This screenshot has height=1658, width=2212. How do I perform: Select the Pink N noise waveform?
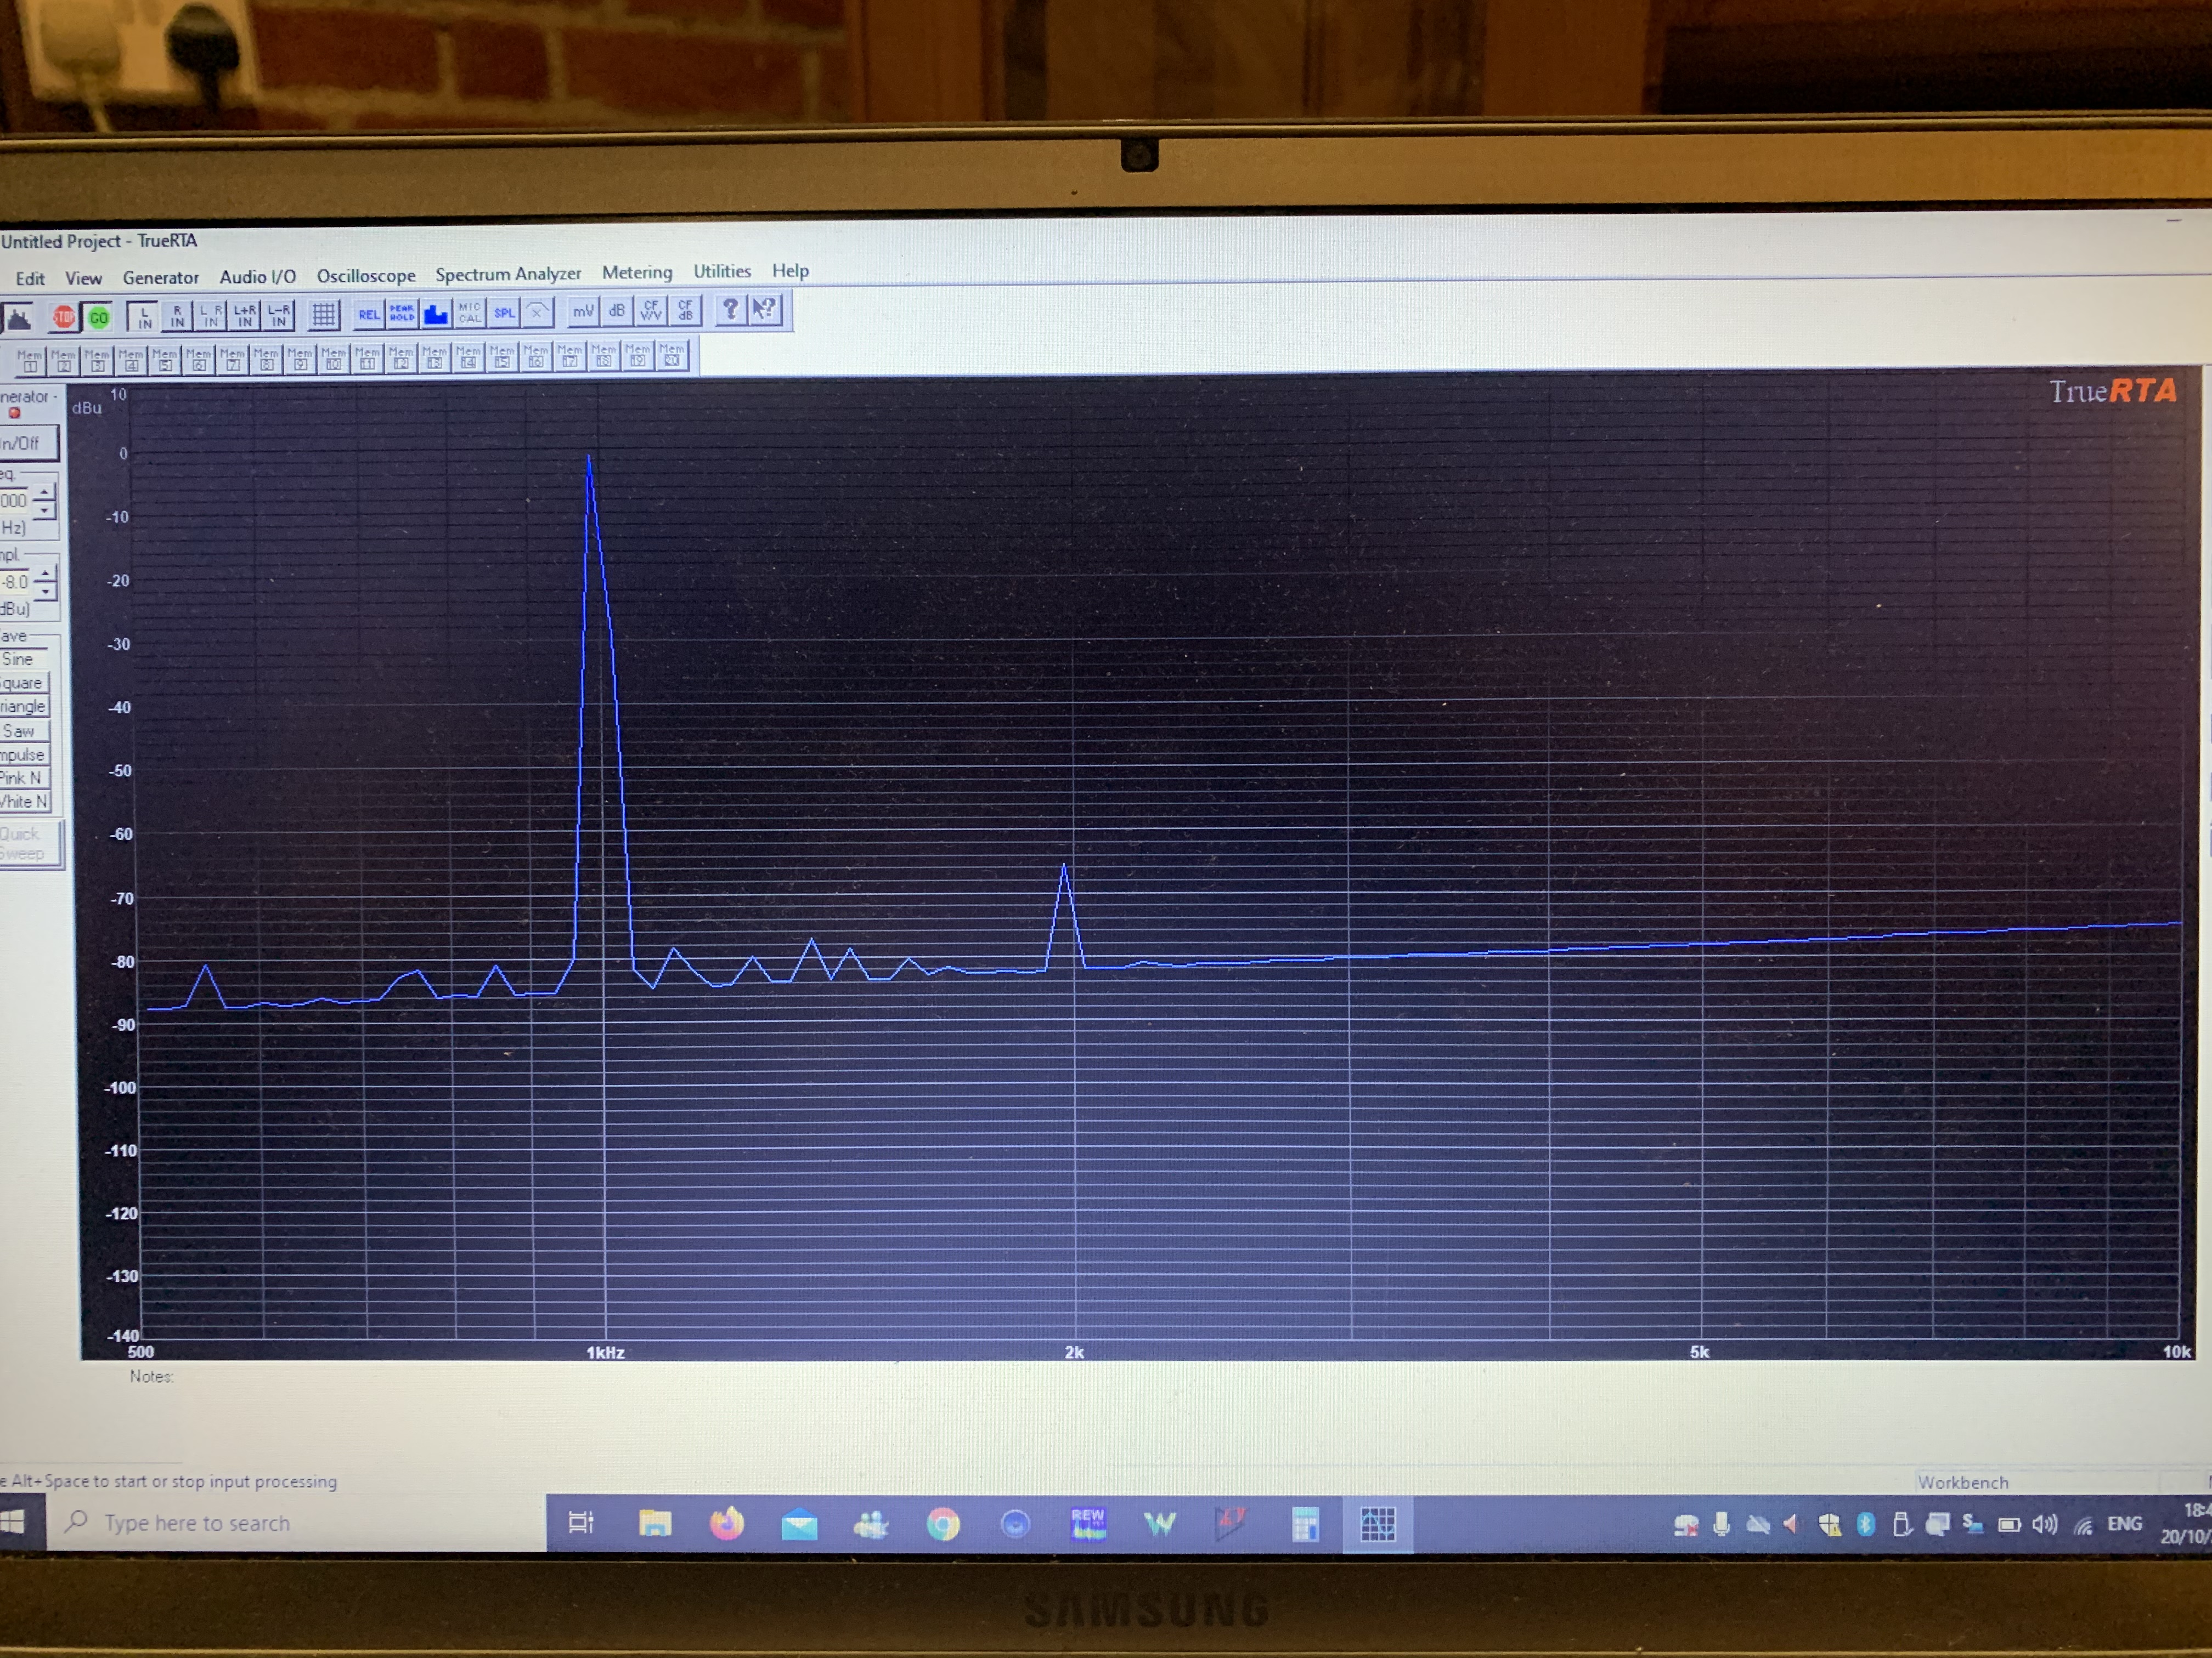point(24,777)
